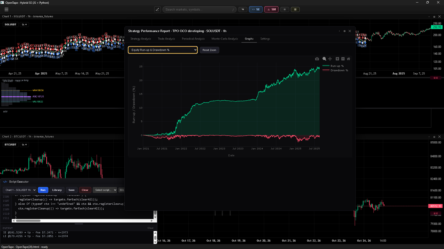
Task: Zoom out using the graph minus icon
Action: 343,59
